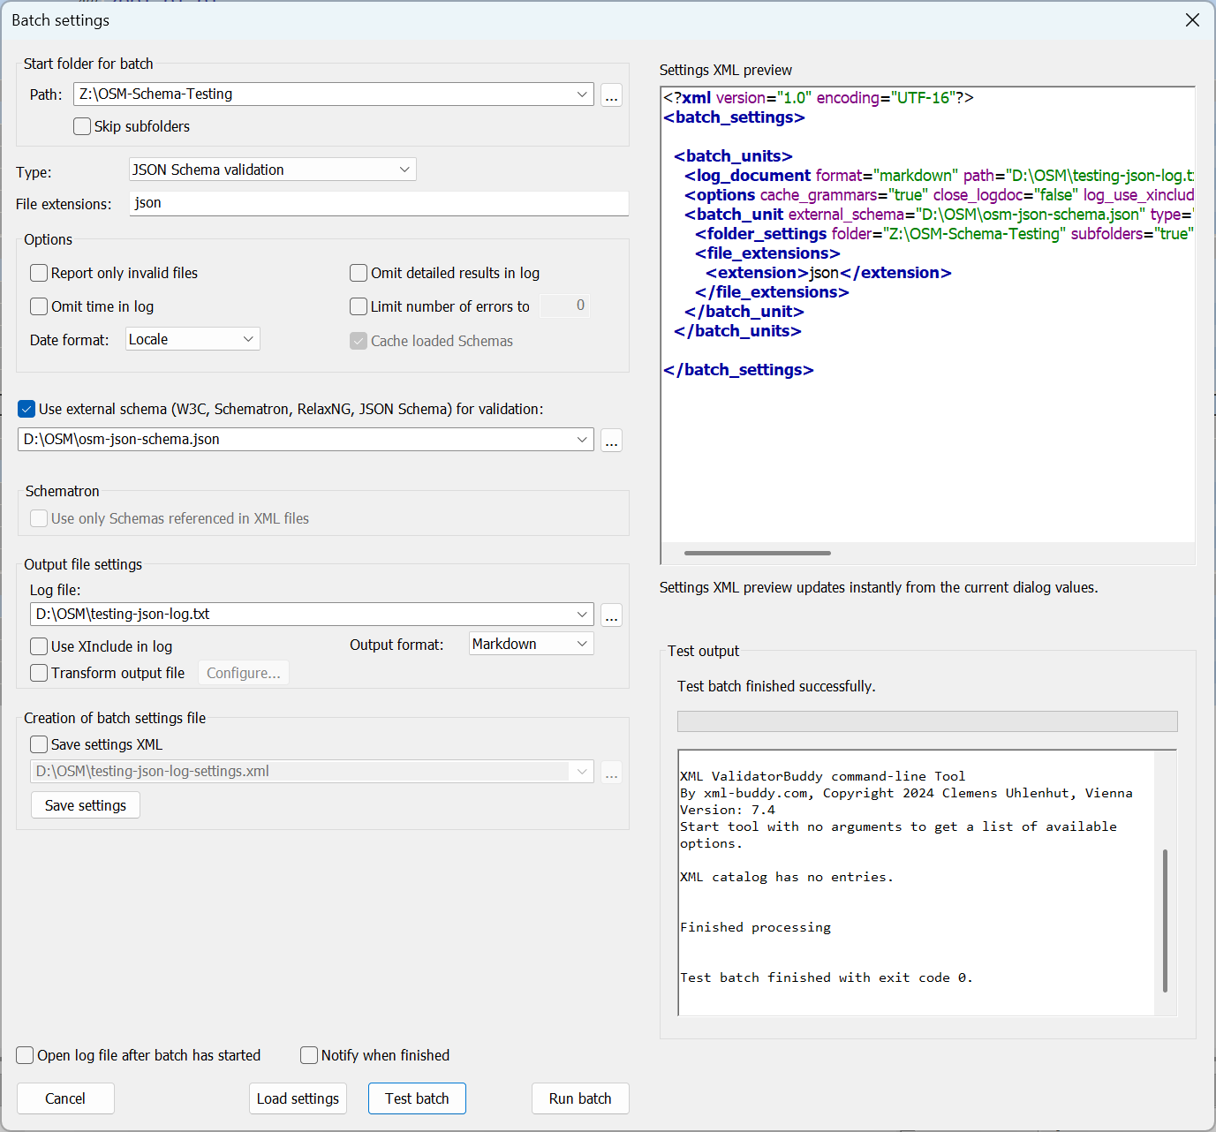
Task: Open the start folder Path dropdown
Action: pos(582,94)
